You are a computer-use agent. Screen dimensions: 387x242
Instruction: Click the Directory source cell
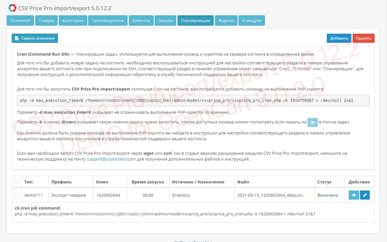(181, 195)
